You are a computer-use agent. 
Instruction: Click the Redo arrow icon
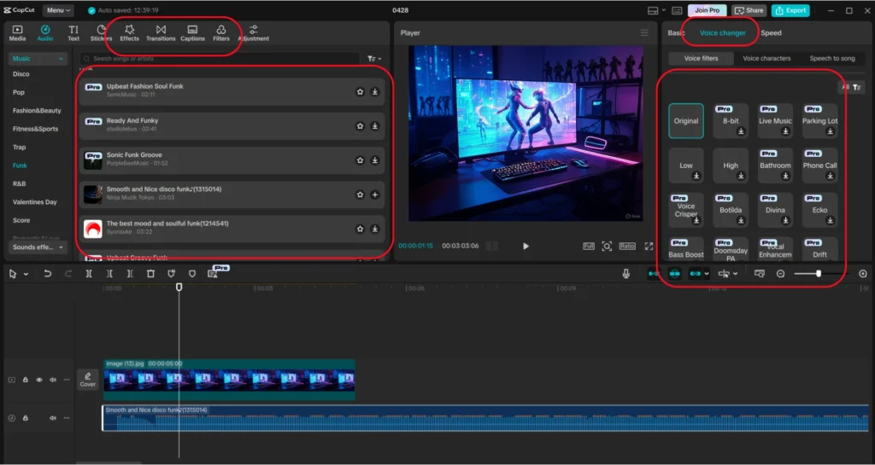click(68, 273)
